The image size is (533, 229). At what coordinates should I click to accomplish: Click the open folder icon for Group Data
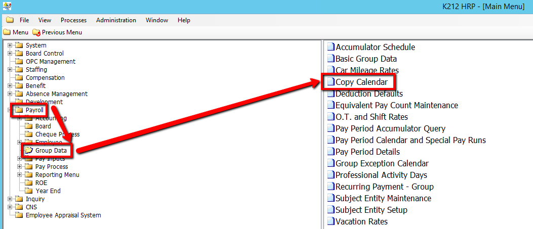pyautogui.click(x=29, y=151)
